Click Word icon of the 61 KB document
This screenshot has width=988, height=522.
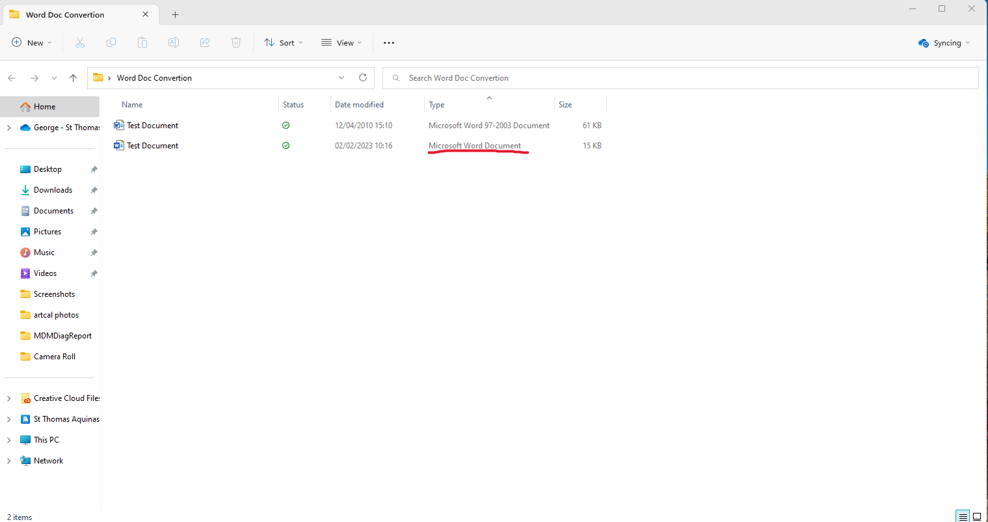[119, 125]
